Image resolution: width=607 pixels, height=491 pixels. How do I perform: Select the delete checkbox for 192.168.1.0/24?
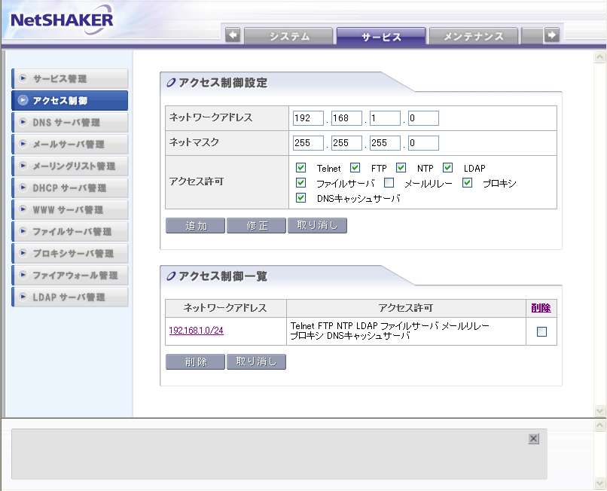pos(541,331)
